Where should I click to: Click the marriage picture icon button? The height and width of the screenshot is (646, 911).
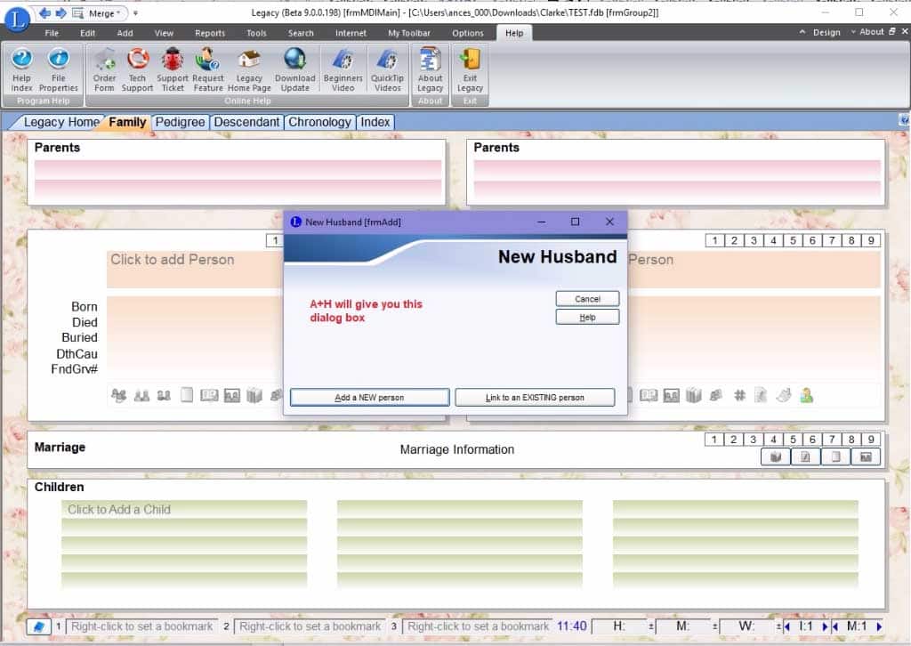click(x=866, y=457)
